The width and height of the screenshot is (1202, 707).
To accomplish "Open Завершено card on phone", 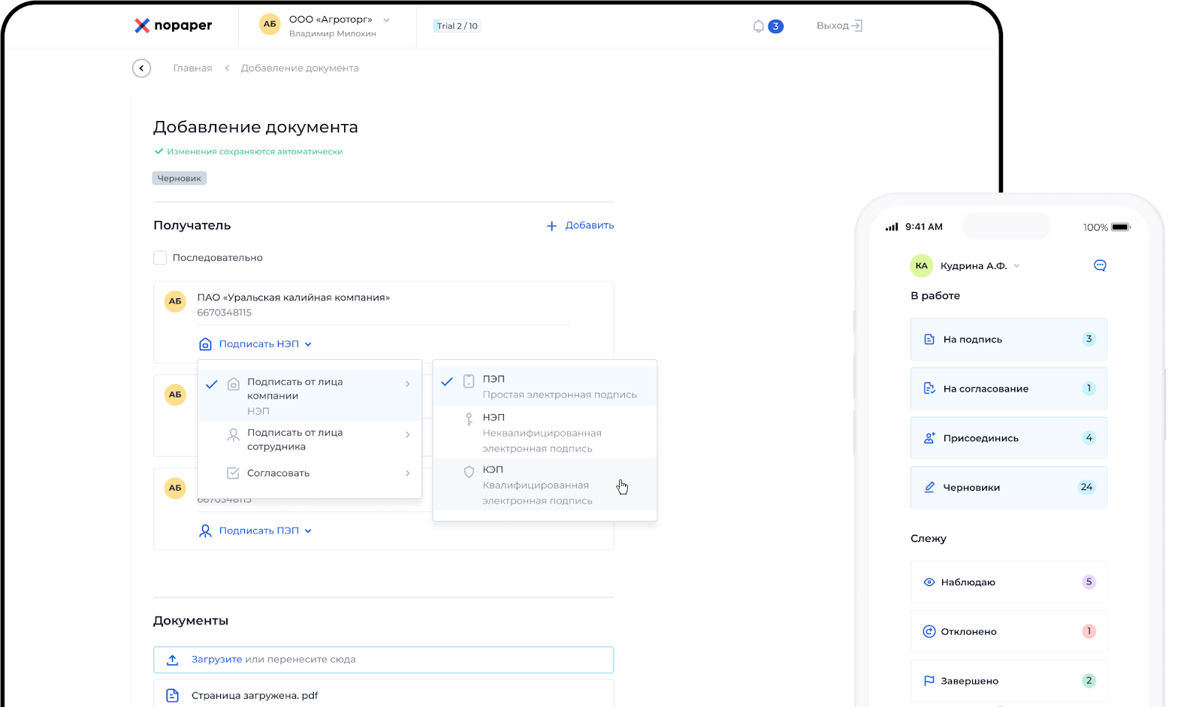I will [1009, 681].
